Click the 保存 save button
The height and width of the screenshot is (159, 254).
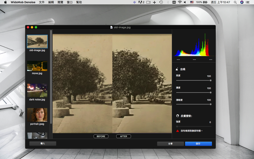pyautogui.click(x=198, y=144)
